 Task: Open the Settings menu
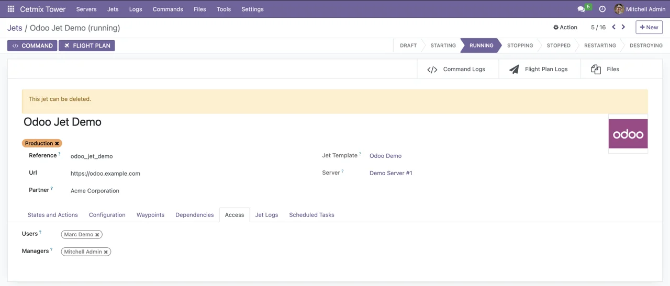click(x=252, y=9)
